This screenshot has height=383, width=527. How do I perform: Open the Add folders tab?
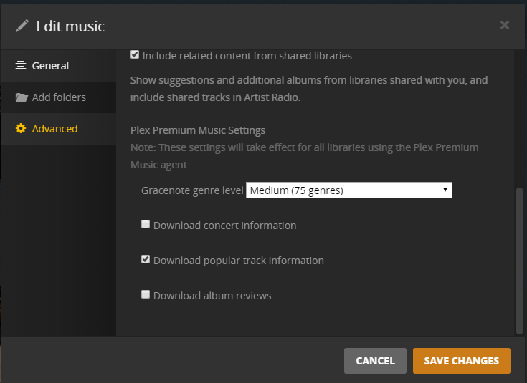click(59, 97)
